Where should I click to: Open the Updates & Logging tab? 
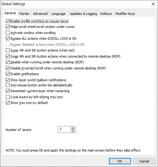tap(83, 14)
